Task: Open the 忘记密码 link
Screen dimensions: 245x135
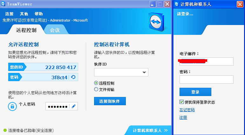Action: point(187,110)
